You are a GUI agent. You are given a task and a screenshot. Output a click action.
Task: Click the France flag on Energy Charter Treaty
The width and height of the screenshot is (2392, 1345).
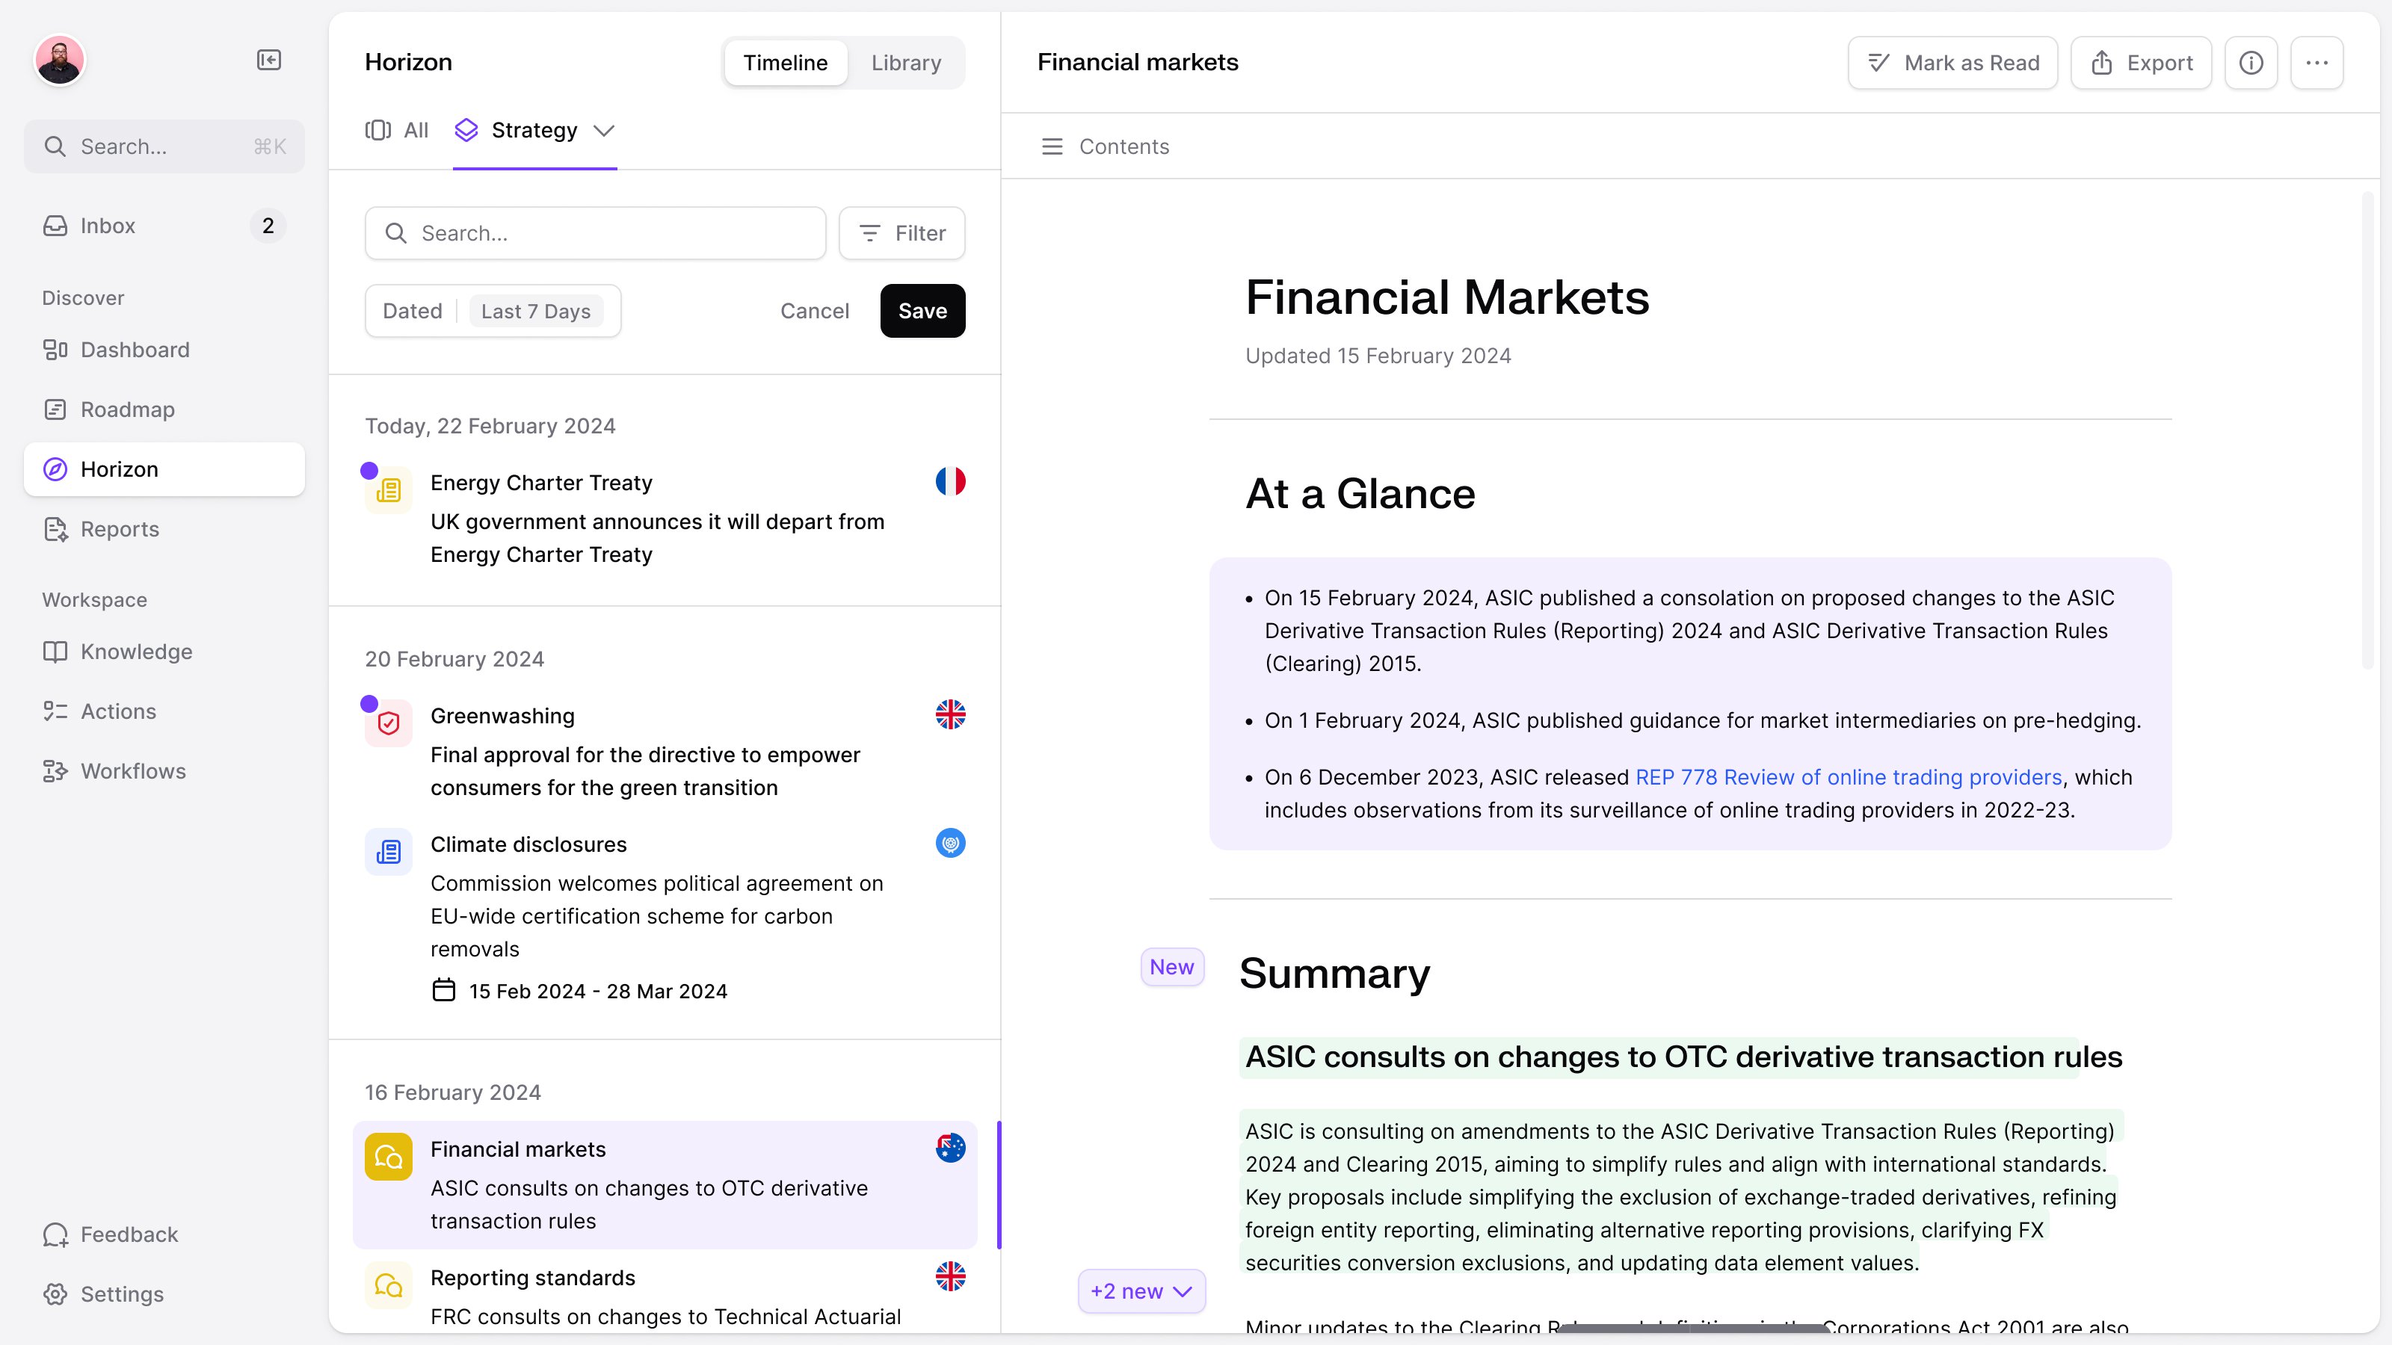pyautogui.click(x=950, y=480)
